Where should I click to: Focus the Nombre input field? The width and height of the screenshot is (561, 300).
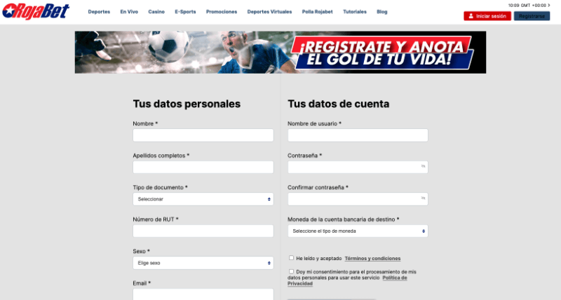click(203, 135)
